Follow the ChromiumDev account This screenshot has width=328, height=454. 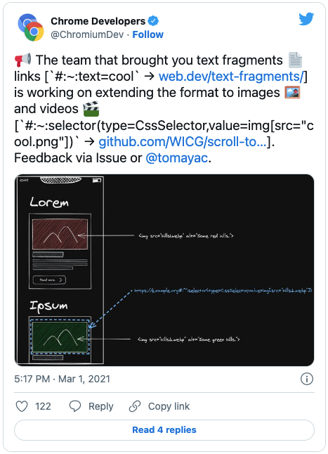click(147, 34)
